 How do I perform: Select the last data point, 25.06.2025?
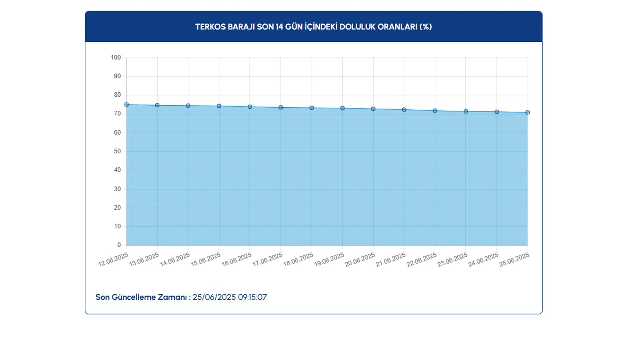click(x=528, y=112)
